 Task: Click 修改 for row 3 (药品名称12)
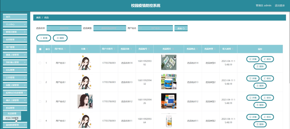pos(267,98)
